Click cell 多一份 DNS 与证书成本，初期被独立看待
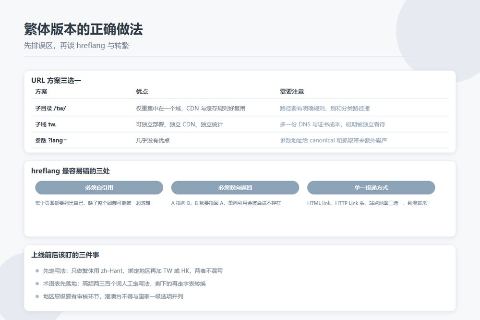The height and width of the screenshot is (320, 480). (x=333, y=124)
